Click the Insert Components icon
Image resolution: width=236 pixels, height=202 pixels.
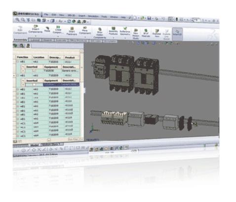tap(36, 29)
